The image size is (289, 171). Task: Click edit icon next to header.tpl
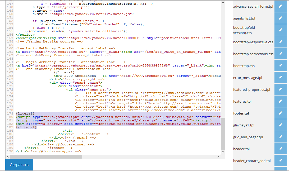pos(280,149)
